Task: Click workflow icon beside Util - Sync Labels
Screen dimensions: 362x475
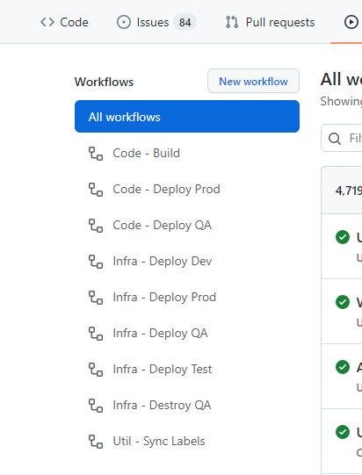Action: (x=96, y=442)
